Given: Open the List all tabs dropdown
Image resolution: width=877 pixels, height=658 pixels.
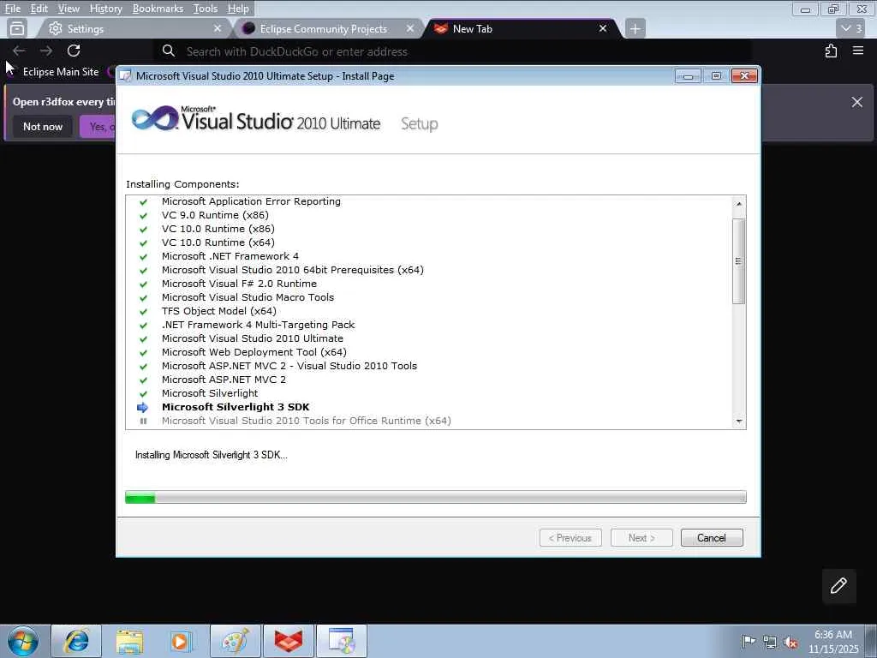Looking at the screenshot, I should click(x=850, y=28).
